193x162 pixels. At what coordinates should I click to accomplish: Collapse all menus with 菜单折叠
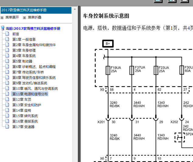(35, 17)
